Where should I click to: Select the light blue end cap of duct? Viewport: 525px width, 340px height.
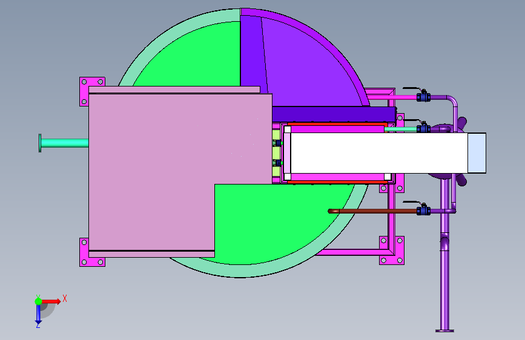pyautogui.click(x=477, y=153)
